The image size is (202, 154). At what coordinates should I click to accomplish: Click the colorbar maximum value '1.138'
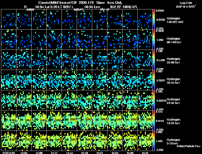coord(159,51)
